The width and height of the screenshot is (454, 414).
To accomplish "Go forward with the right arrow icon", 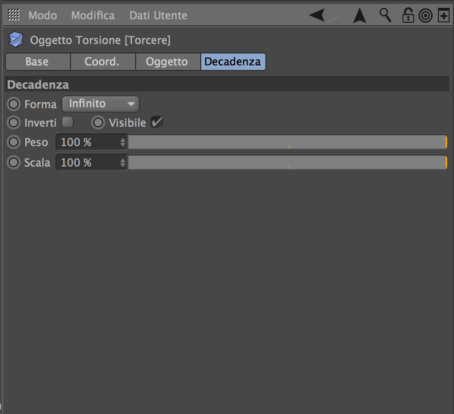I will pos(335,15).
